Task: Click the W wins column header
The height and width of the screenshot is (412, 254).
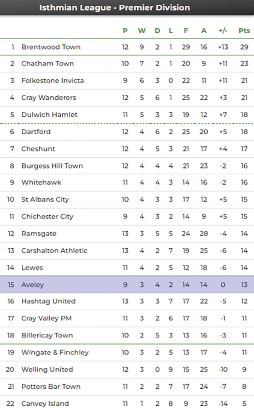Action: pyautogui.click(x=142, y=31)
